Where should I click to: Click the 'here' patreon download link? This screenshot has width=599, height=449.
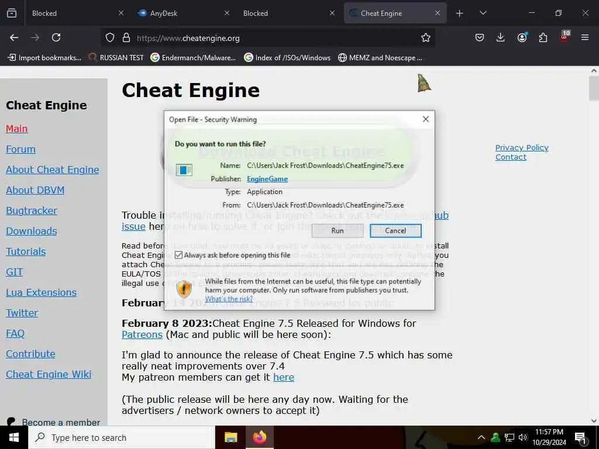point(284,377)
